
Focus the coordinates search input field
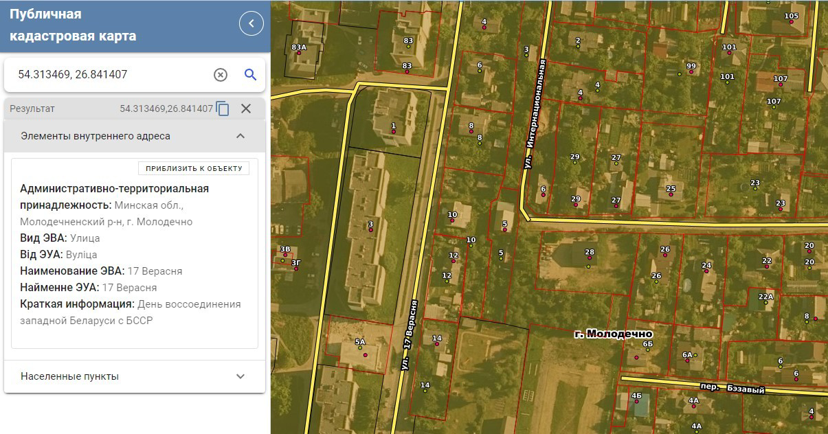coord(110,75)
